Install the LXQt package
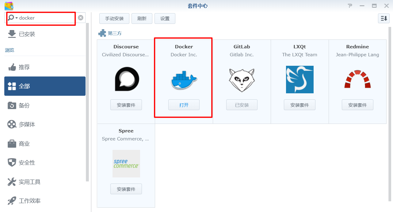 point(300,105)
